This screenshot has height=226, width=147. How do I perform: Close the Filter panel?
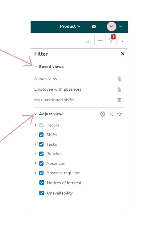pos(123,54)
